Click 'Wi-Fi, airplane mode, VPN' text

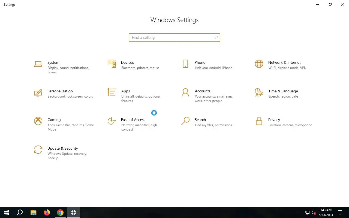pyautogui.click(x=287, y=68)
